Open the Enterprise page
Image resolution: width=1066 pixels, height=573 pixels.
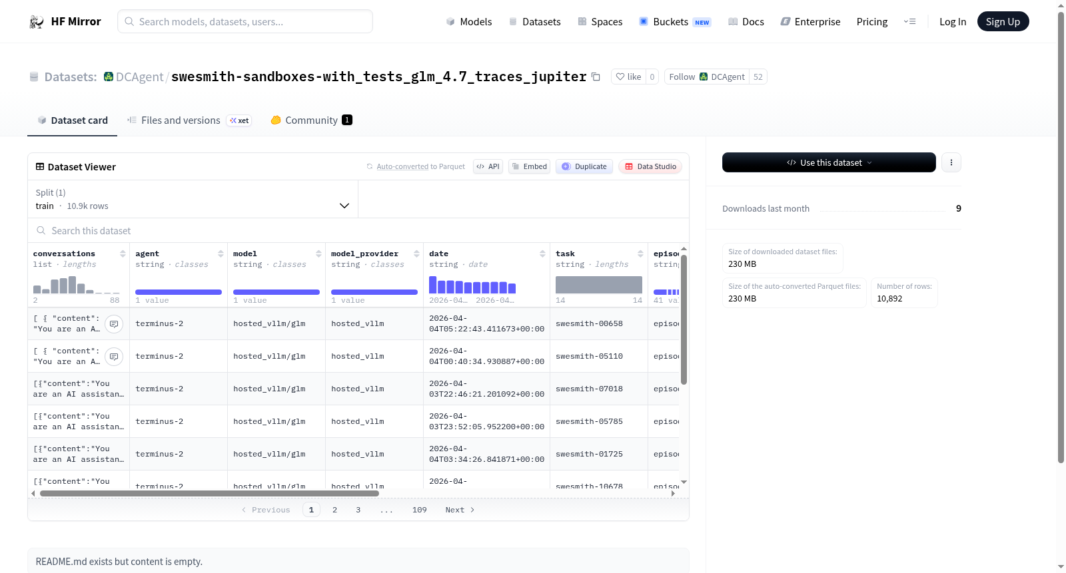click(x=810, y=22)
